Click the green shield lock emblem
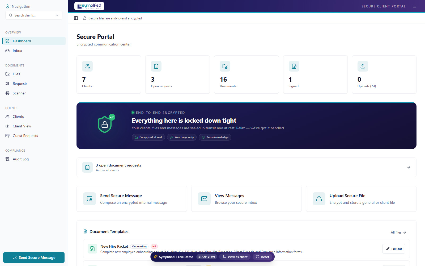Screen dimensions: 425x266 [x=106, y=124]
